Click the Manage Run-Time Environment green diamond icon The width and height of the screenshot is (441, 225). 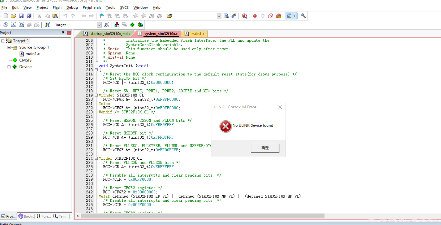pos(133,25)
